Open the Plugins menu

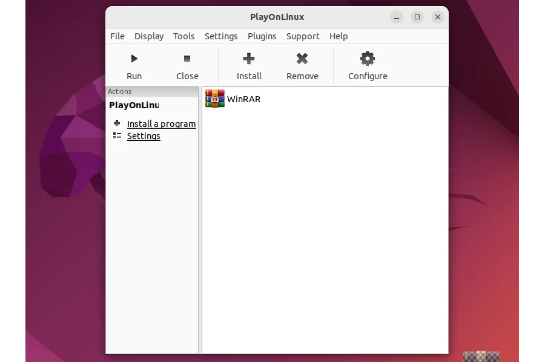[262, 36]
